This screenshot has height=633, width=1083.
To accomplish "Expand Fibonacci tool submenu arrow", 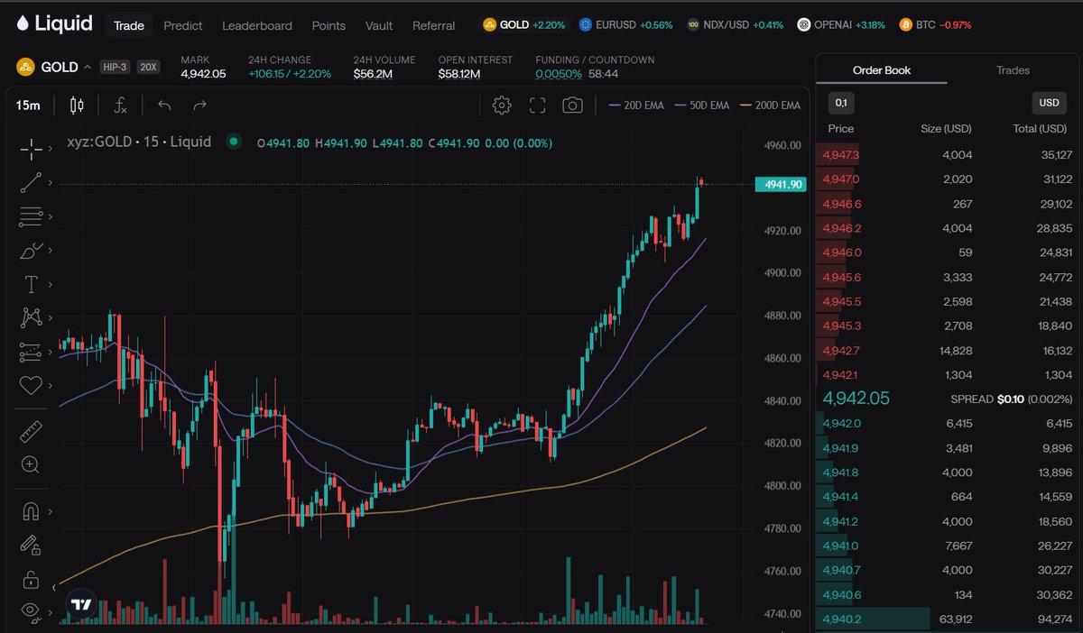I will [x=50, y=216].
